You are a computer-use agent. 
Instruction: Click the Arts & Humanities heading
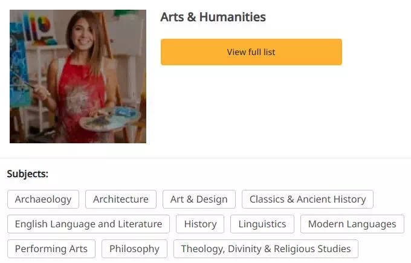click(x=213, y=17)
